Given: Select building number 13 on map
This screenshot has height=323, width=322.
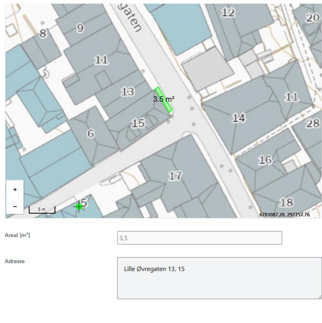Looking at the screenshot, I should coord(127,92).
